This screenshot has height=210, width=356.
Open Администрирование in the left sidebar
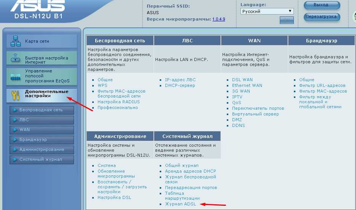point(42,150)
